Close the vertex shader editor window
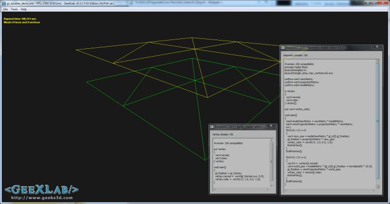The width and height of the screenshot is (390, 204). 271,126
